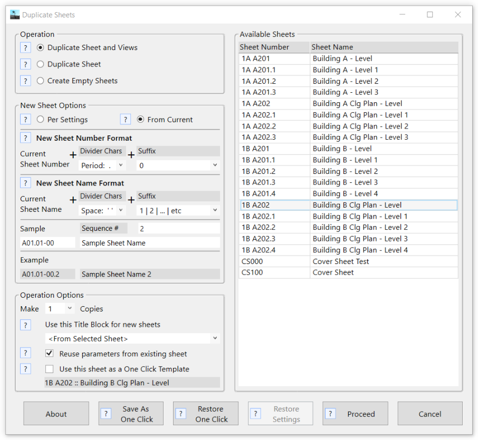
Task: Expand the sheet name Suffix dropdown
Action: coord(178,210)
